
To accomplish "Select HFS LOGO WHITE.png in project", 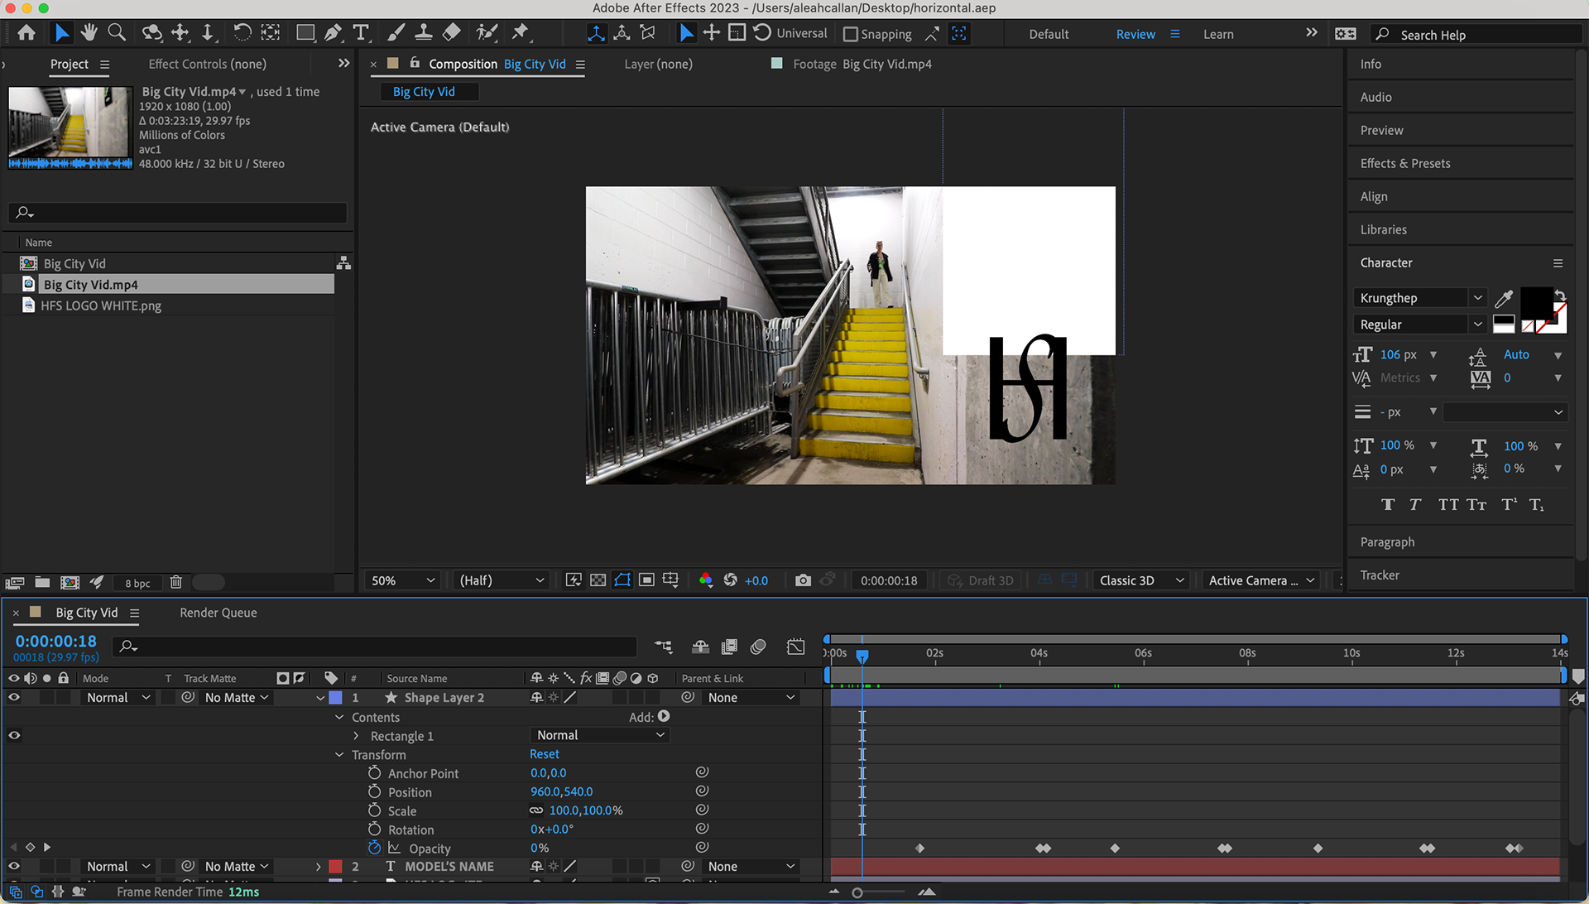I will tap(101, 305).
